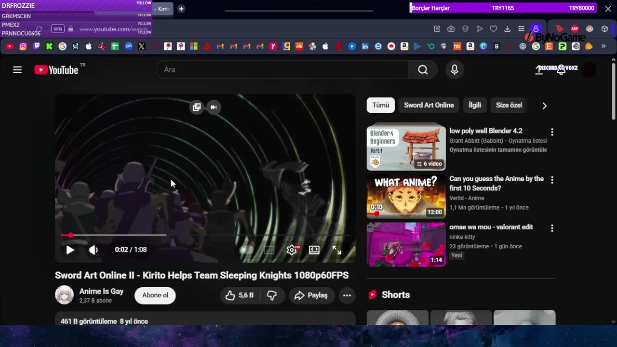Open the X (Twitter) bookmark
Image resolution: width=617 pixels, height=347 pixels.
click(x=141, y=47)
